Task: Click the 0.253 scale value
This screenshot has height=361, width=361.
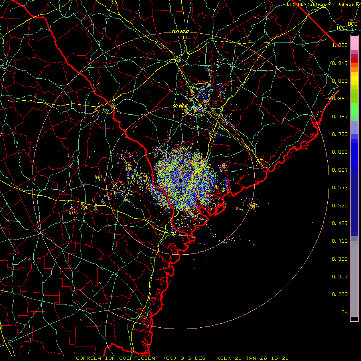Action: point(340,294)
